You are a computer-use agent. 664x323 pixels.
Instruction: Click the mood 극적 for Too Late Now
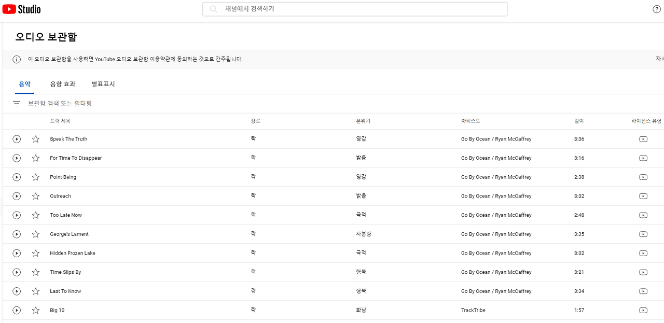tap(361, 215)
